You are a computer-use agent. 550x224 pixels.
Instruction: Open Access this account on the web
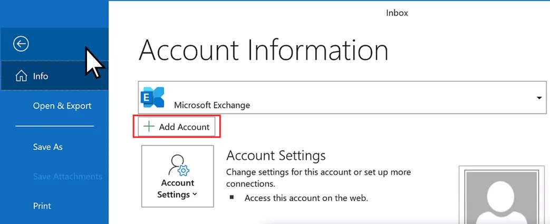pos(306,198)
